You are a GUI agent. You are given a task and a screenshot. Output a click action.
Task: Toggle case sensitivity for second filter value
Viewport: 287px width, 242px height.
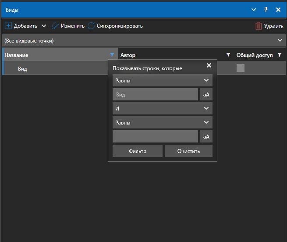click(x=206, y=137)
